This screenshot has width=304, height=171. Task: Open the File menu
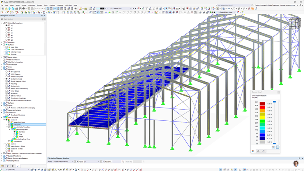2,6
